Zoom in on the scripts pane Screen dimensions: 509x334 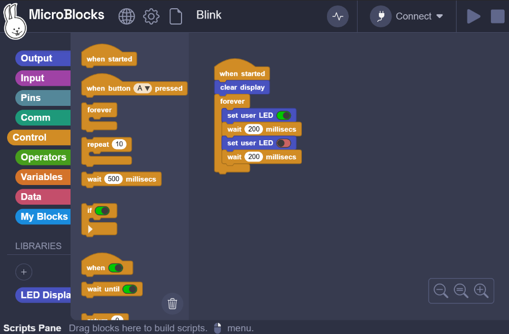coord(481,290)
